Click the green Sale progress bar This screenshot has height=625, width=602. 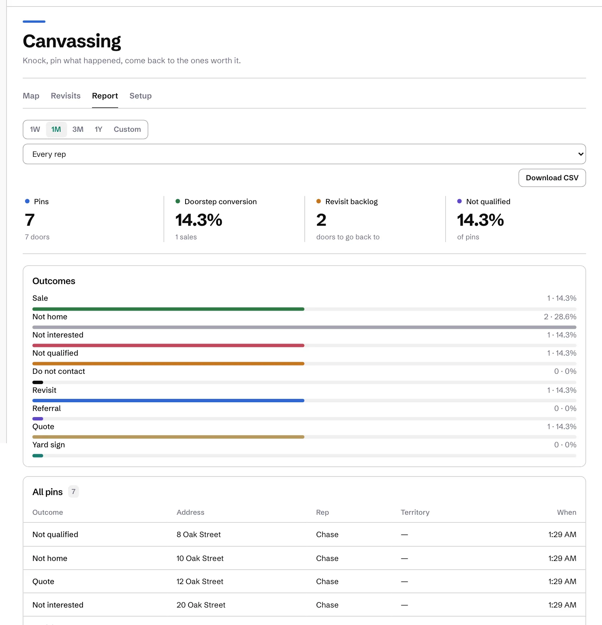tap(168, 309)
